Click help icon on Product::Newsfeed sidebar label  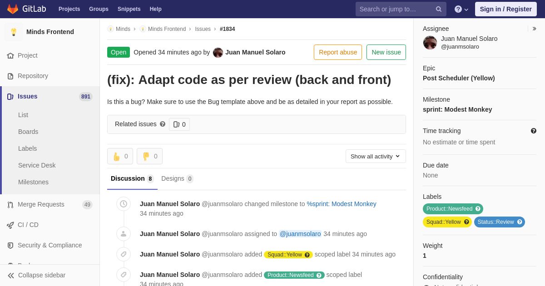(x=478, y=209)
